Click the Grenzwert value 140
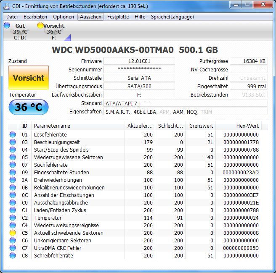Image resolution: width=276 pixels, height=273 pixels. (209, 157)
